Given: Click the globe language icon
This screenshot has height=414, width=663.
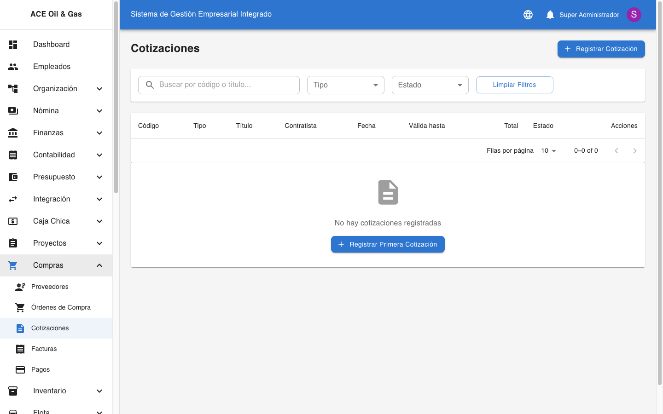Looking at the screenshot, I should click(x=528, y=15).
